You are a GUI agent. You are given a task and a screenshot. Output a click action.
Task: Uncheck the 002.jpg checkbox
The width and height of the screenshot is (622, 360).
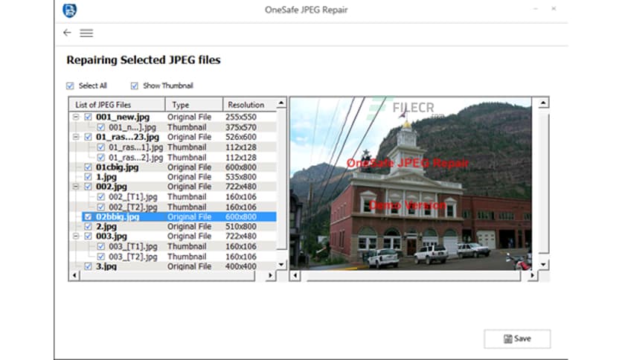88,187
